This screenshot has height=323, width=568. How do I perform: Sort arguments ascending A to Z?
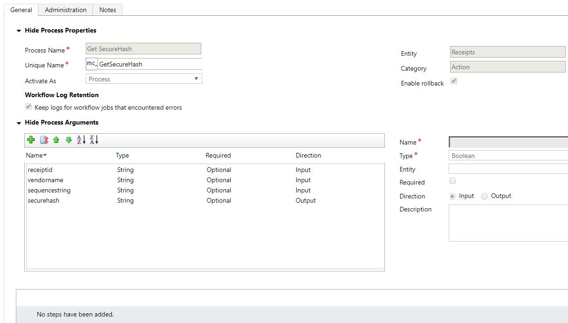81,140
